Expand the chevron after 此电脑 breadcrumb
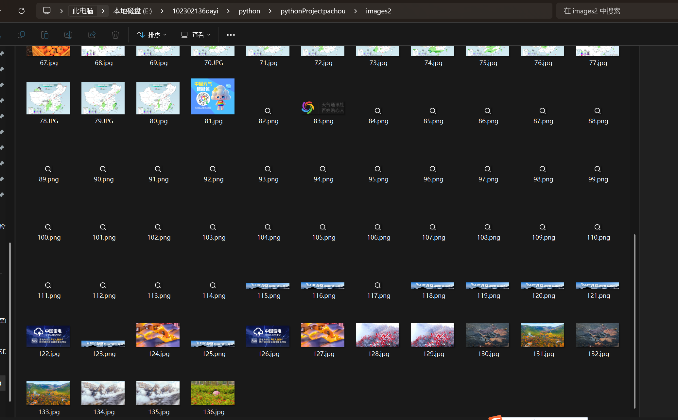The height and width of the screenshot is (420, 678). tap(103, 11)
